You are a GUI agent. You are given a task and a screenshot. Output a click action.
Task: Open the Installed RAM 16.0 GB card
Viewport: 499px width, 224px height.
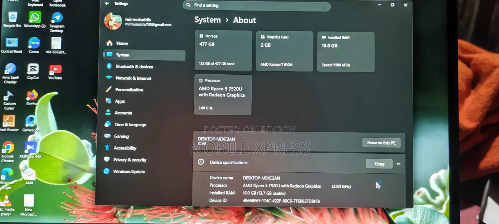click(x=346, y=52)
